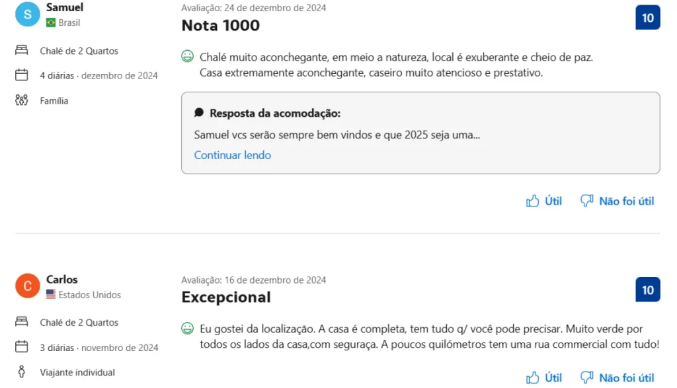Screen dimensions: 677x388
Task: Click calendar icon next to 4 diárias
Action: [21, 75]
